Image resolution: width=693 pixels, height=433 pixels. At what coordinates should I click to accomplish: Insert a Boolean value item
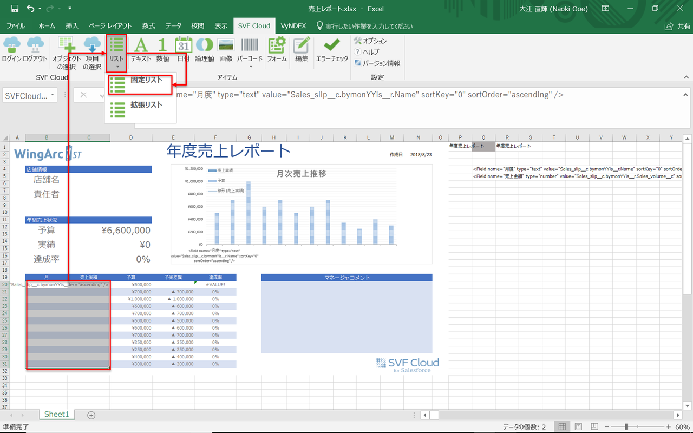(x=204, y=49)
